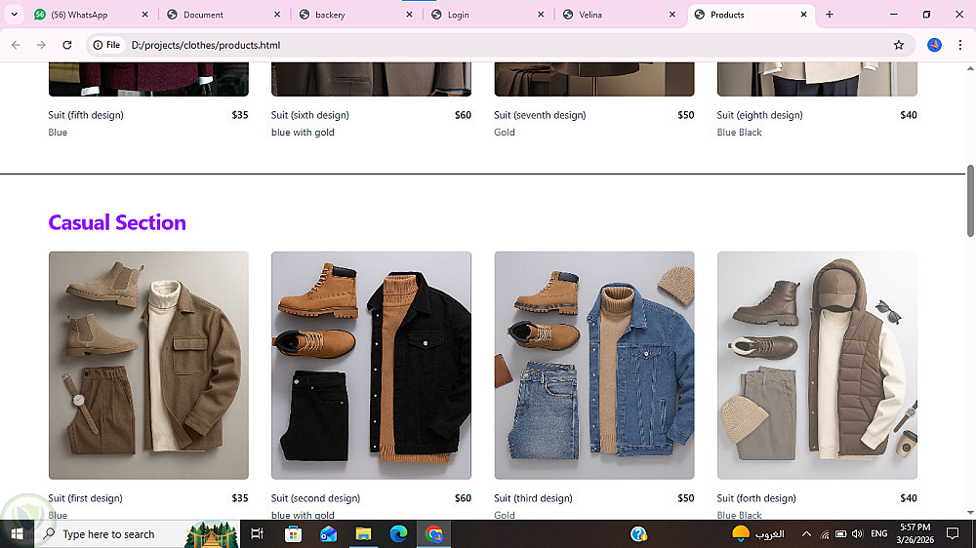Click the browser back arrow

pos(16,45)
